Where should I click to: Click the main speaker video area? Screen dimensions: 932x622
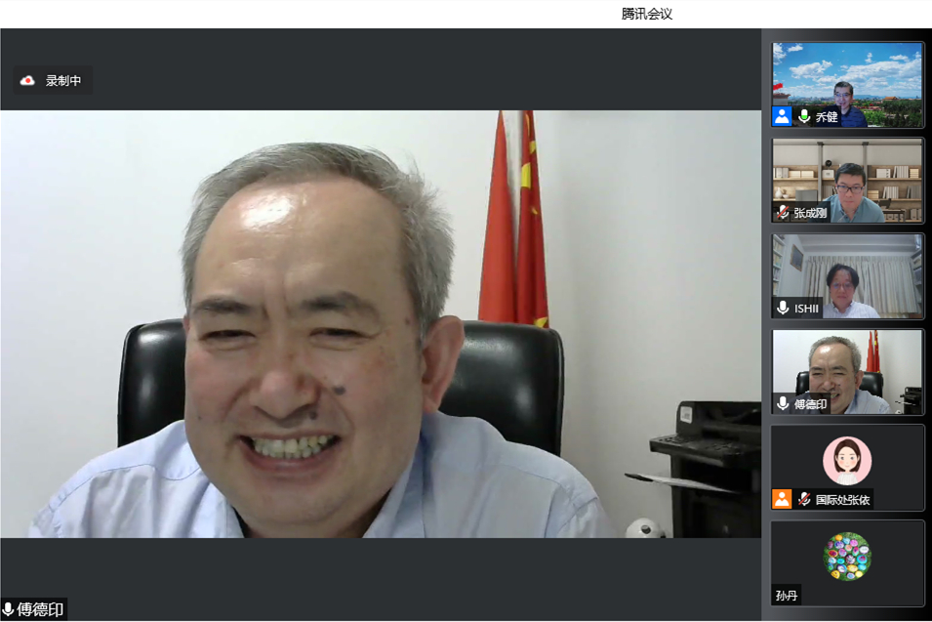[381, 322]
